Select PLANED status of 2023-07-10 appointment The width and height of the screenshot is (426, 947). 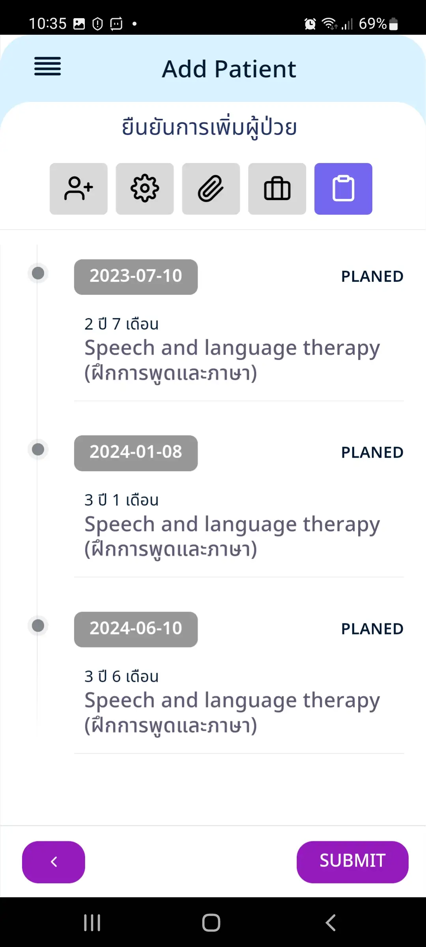pyautogui.click(x=372, y=277)
